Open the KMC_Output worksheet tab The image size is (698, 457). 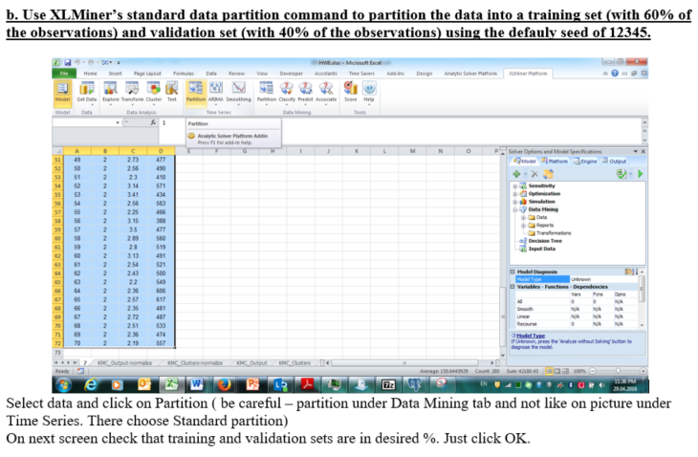[x=251, y=364]
